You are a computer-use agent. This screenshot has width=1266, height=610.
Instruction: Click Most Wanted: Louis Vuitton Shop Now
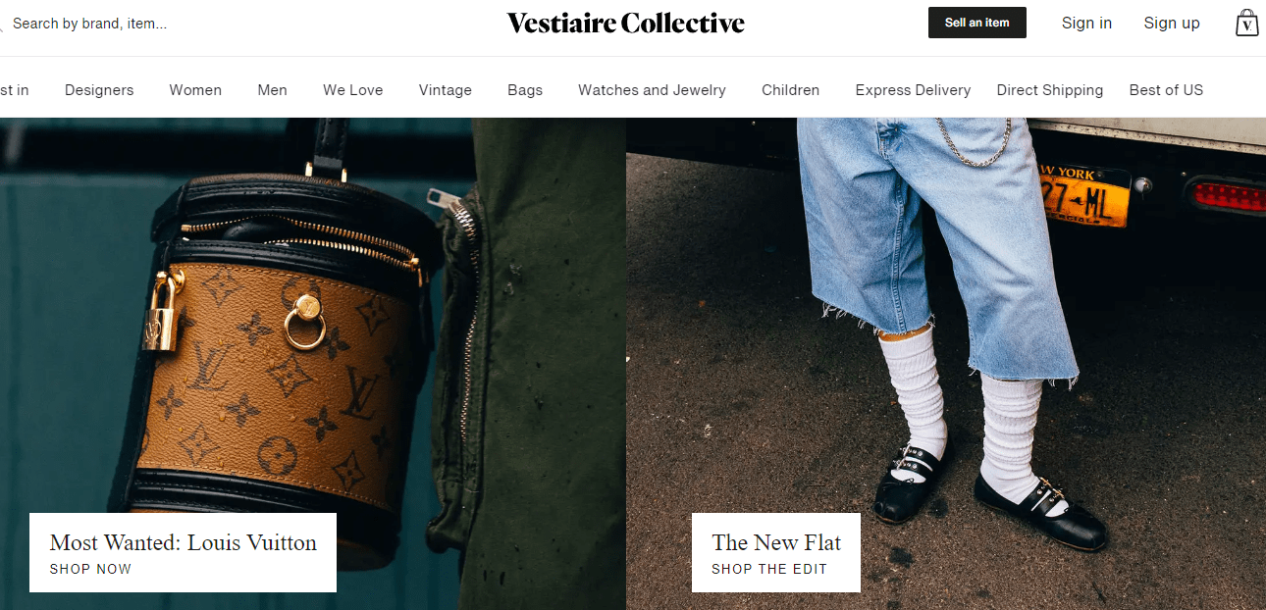183,552
